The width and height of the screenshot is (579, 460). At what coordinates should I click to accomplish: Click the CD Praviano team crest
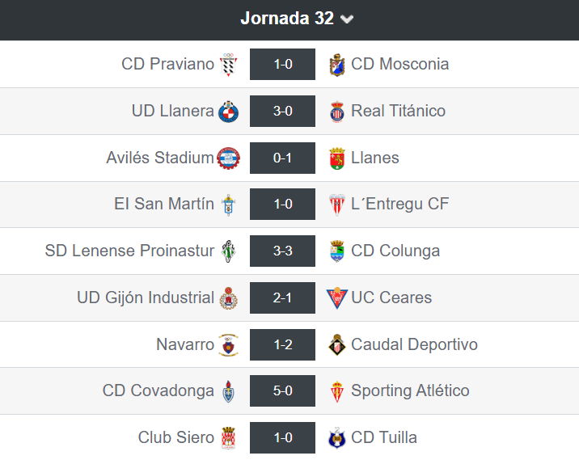tap(229, 65)
